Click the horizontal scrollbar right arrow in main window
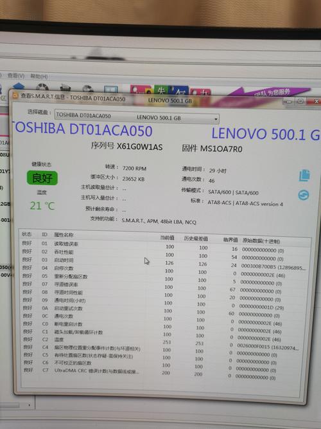Screen dimensions: 321x429 tap(29, 405)
